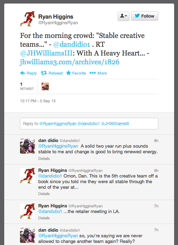Click the 12:17 PM - 5 Sep 13 timestamp

click(38, 101)
